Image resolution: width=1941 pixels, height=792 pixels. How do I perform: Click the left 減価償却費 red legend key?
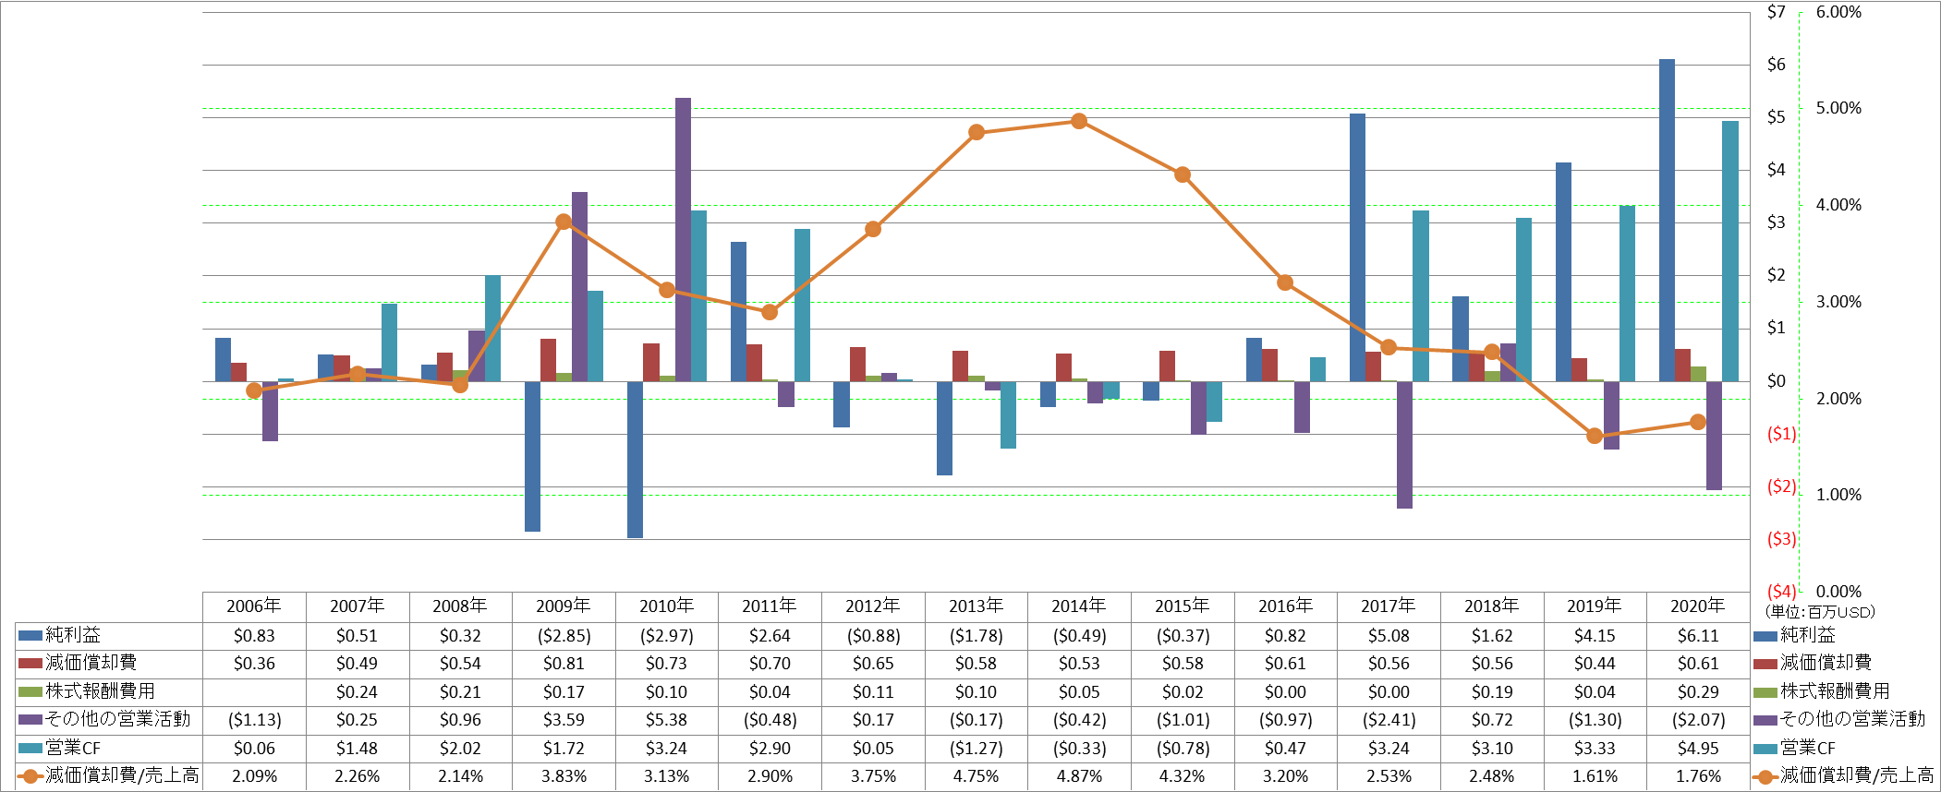tap(30, 663)
